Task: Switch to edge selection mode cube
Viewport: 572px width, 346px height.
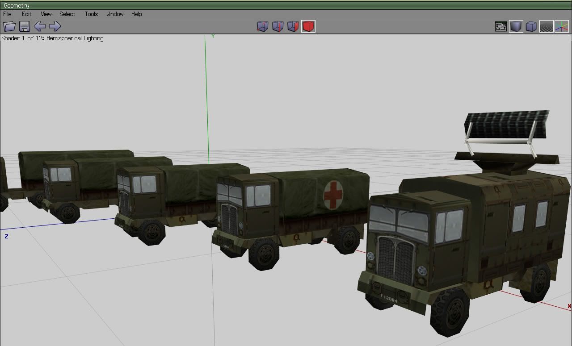Action: coord(278,26)
